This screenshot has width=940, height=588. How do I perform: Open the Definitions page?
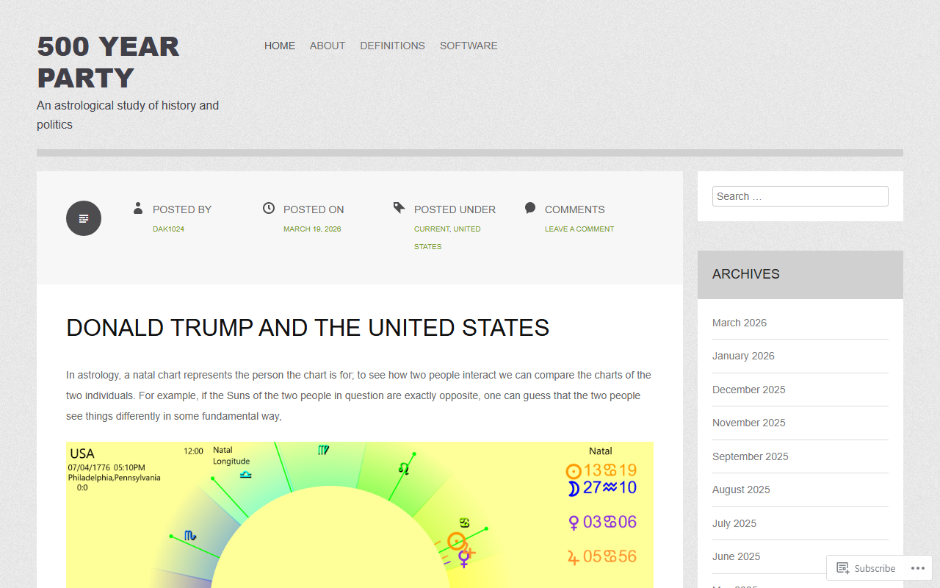[392, 46]
